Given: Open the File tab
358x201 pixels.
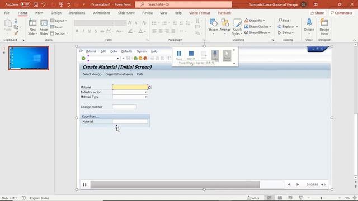Looking at the screenshot, I should 7,13.
